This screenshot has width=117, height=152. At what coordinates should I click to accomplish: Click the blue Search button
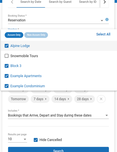pyautogui.click(x=58, y=149)
